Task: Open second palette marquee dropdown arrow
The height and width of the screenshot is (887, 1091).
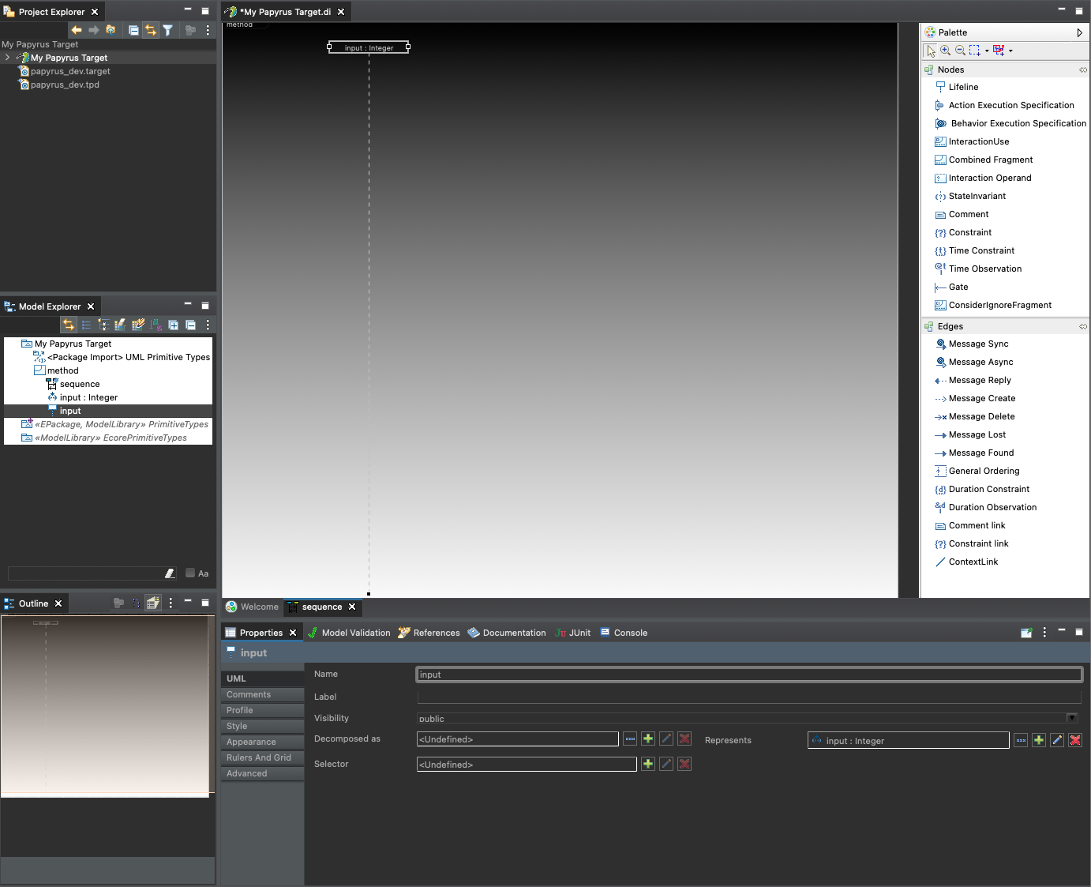Action: coord(1010,51)
